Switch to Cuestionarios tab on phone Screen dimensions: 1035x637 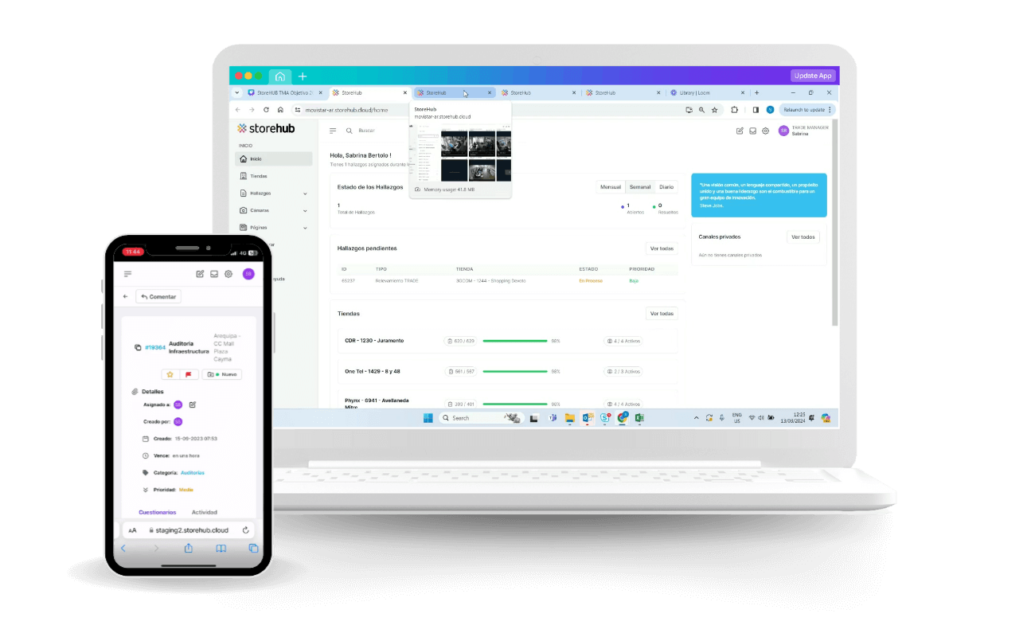coord(158,512)
